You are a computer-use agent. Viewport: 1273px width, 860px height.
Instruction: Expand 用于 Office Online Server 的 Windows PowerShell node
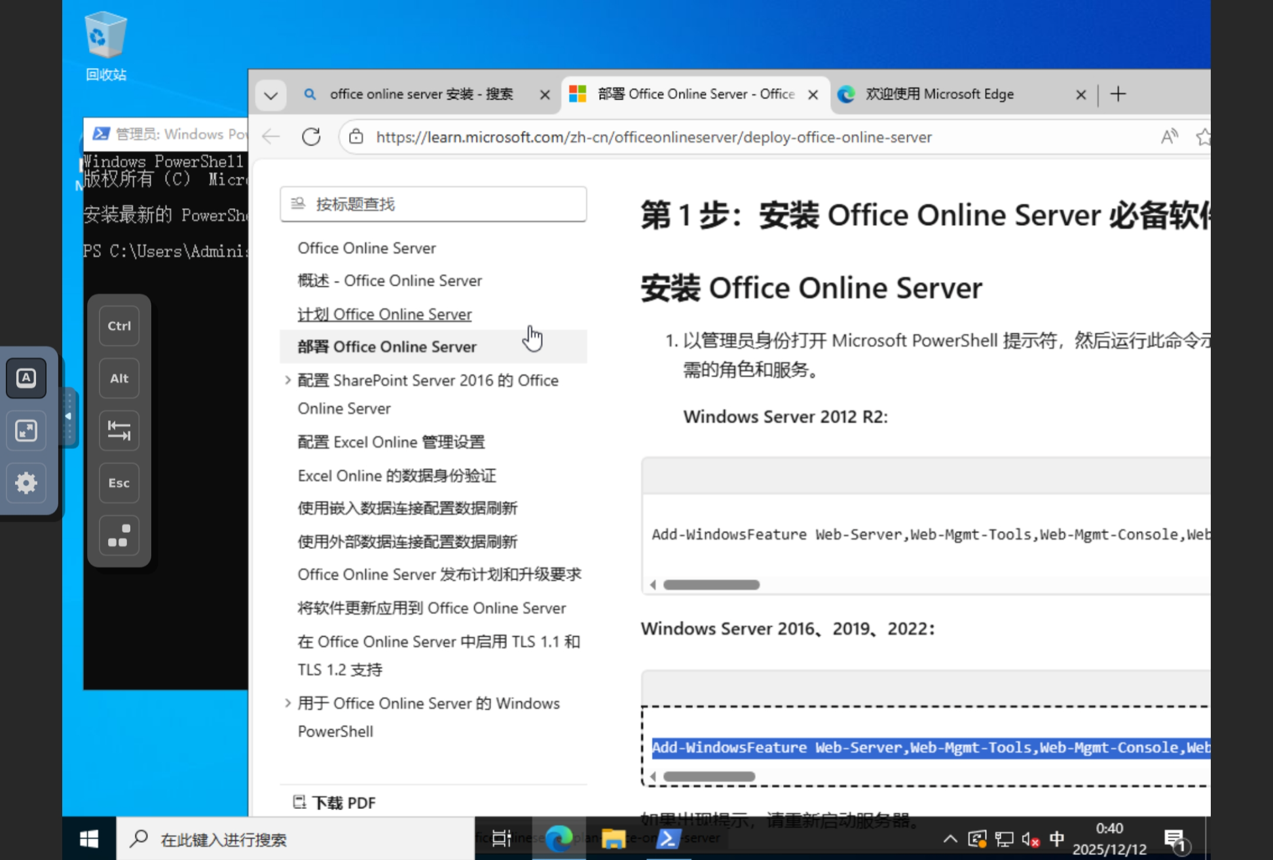(287, 703)
